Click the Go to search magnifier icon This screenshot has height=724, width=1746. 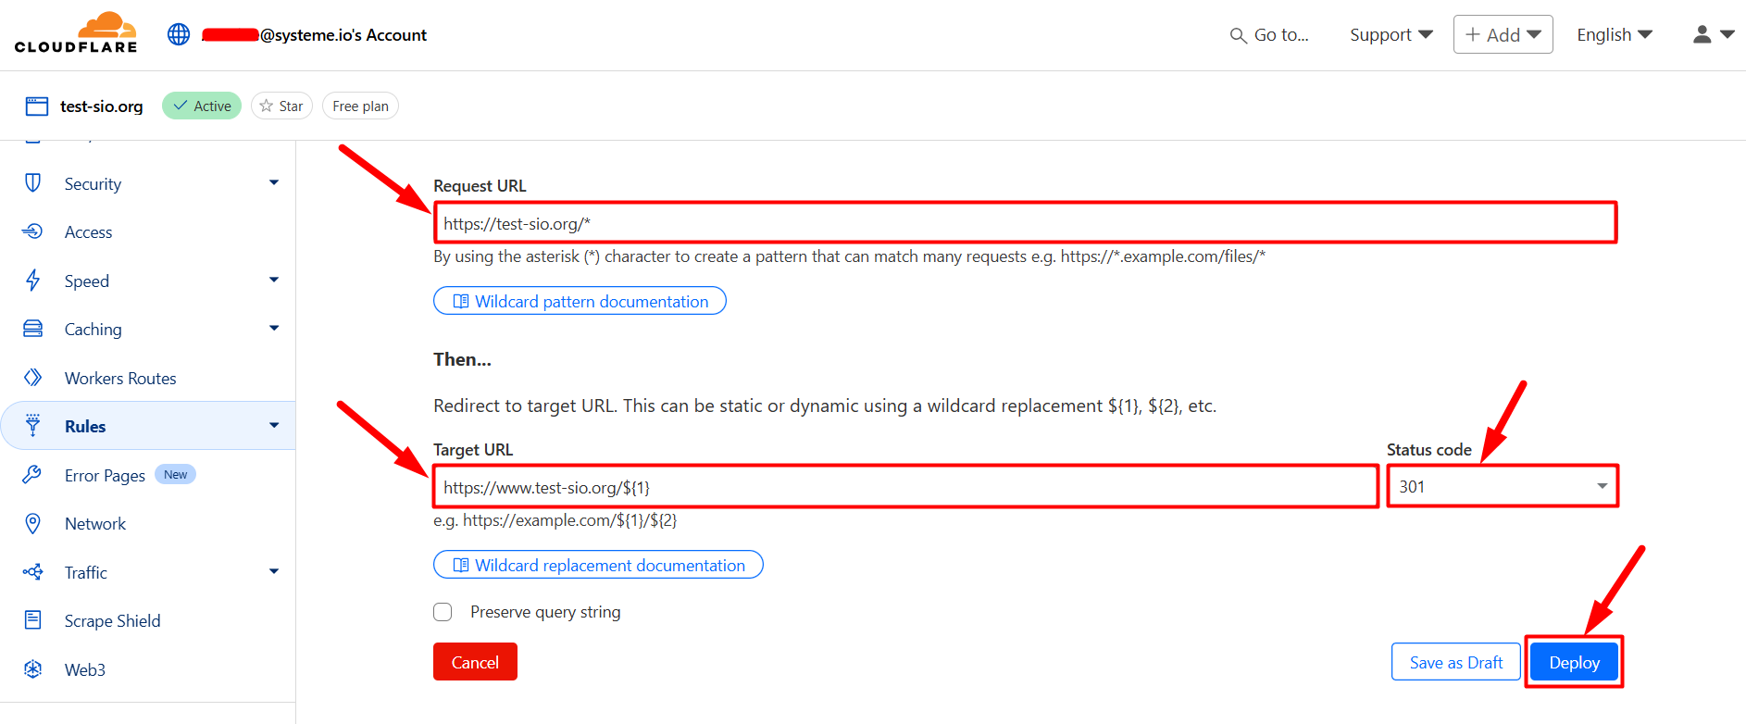1238,35
